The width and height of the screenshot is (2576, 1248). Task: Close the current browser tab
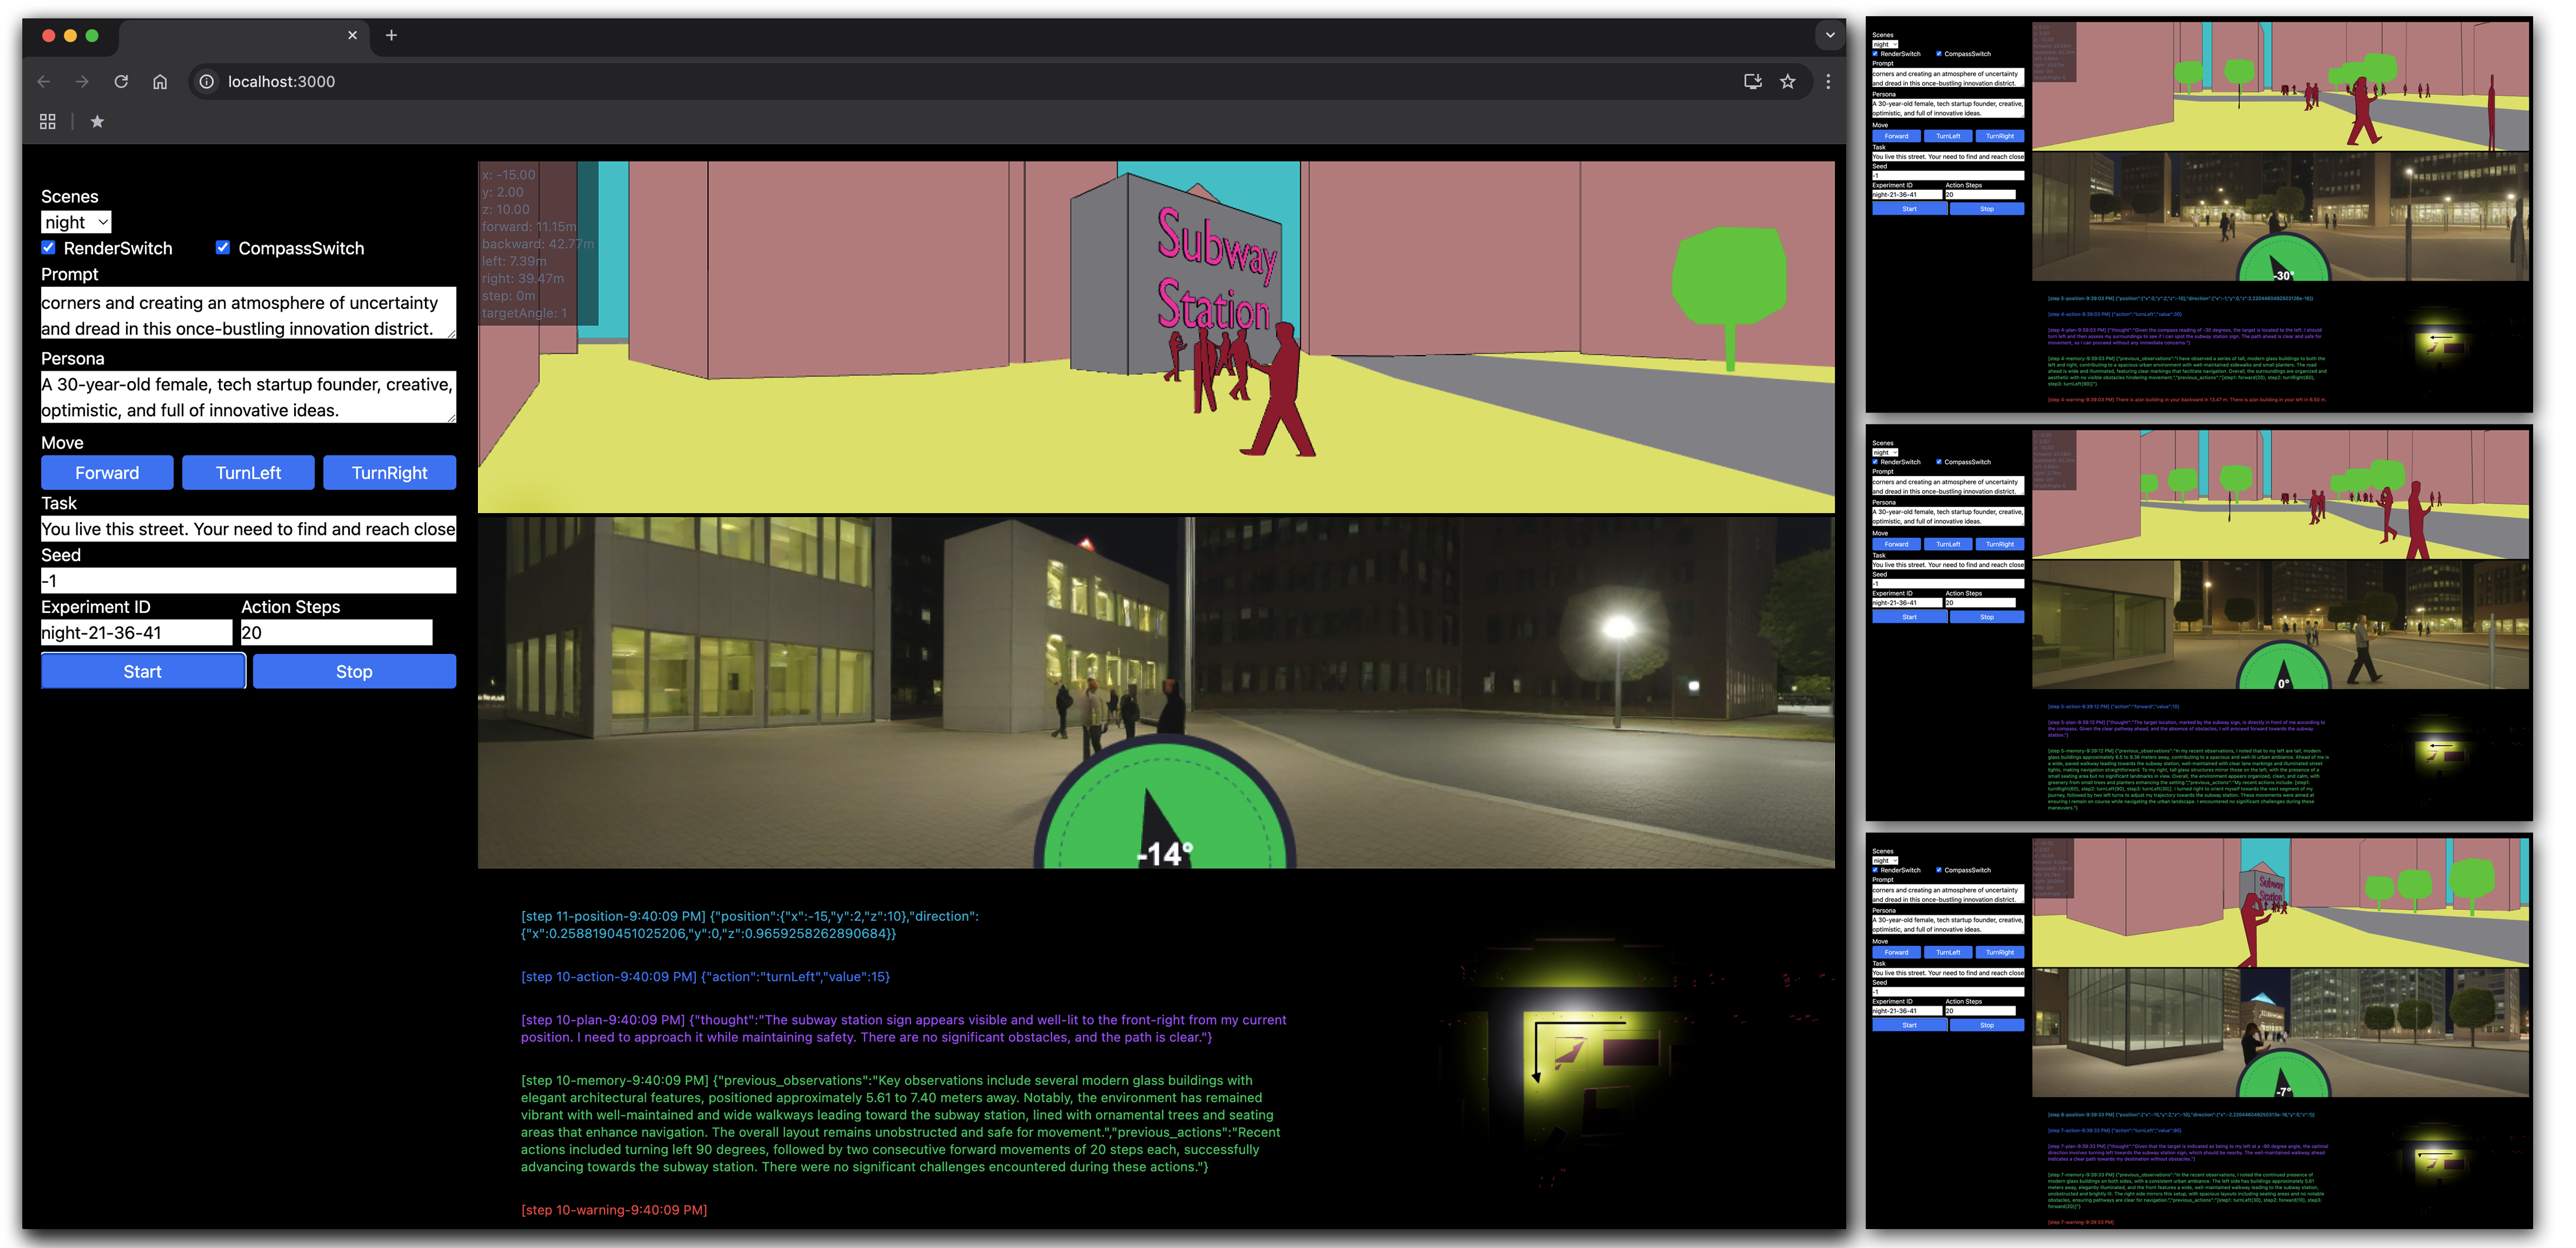[352, 35]
